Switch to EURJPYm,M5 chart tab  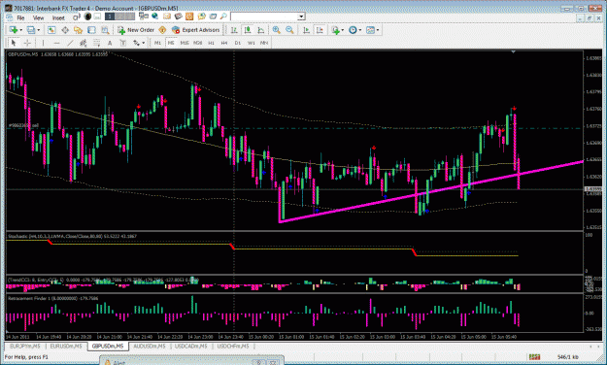[x=25, y=346]
